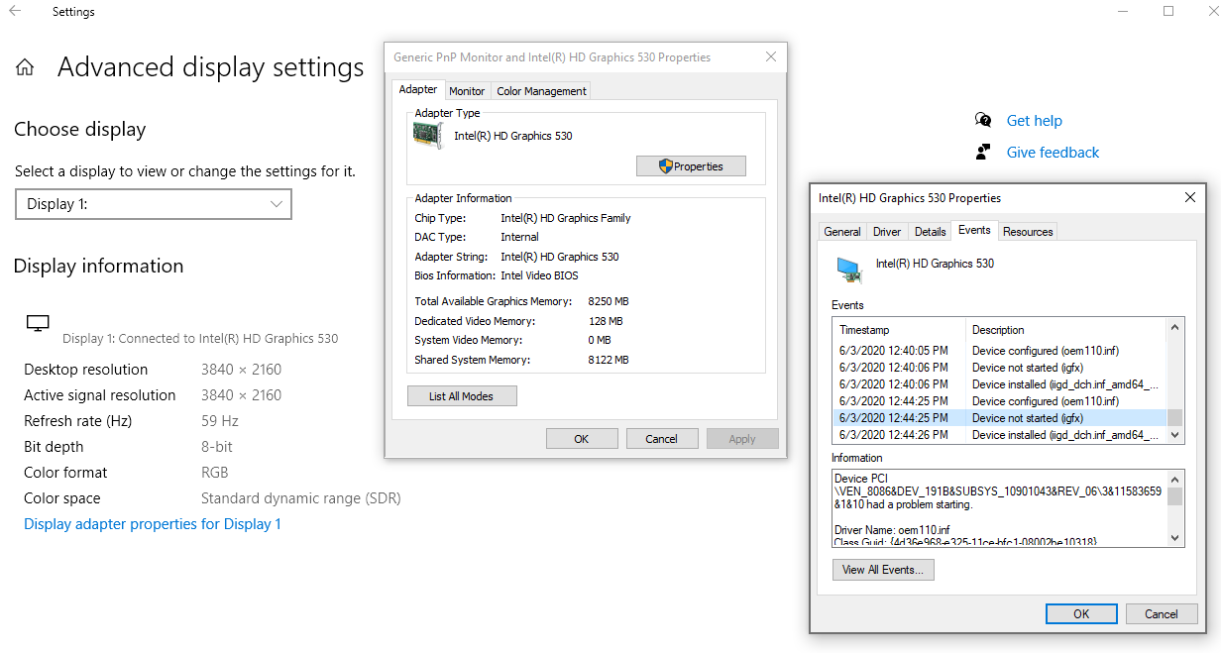Open the Color Management tab
Viewport: 1221px width, 653px height.
pyautogui.click(x=542, y=91)
